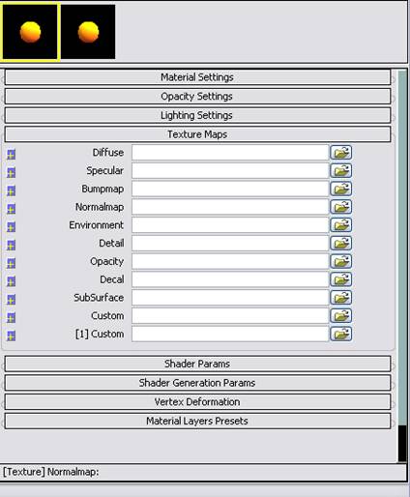Expand the Diffuse plus sign
This screenshot has height=497, width=410.
tap(12, 155)
